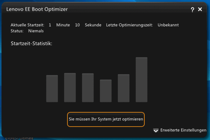Select the EVEREST Ultimate desktop item
The height and width of the screenshot is (140, 210).
19,138
